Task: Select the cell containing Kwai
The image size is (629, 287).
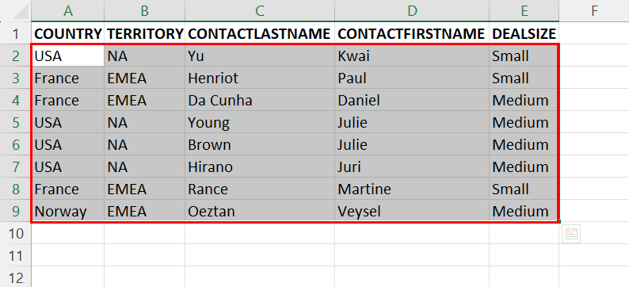Action: pyautogui.click(x=412, y=55)
